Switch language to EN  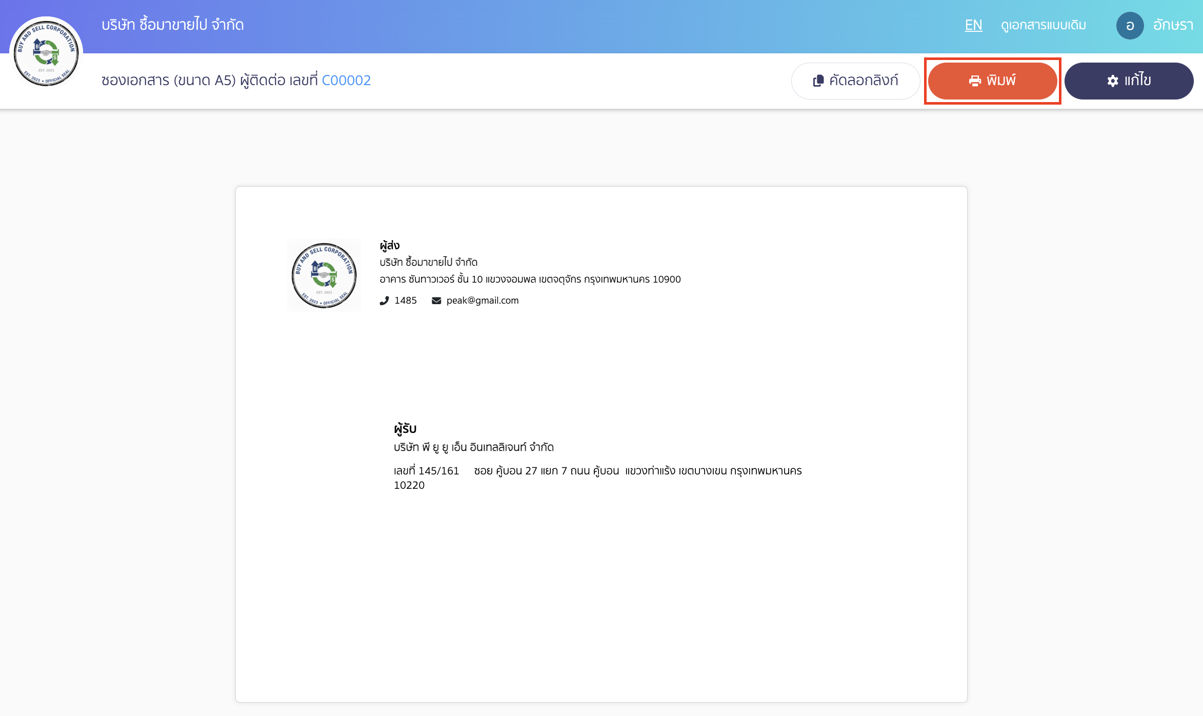tap(973, 25)
